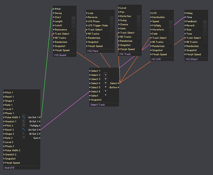The height and width of the screenshot is (175, 213).
Task: Click the Pitch 1 input port on Dual LFO
Action: (4, 92)
